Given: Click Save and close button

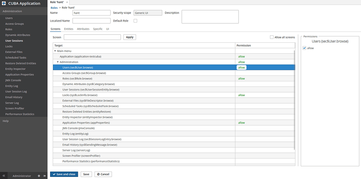Looking at the screenshot, I should (64, 174).
